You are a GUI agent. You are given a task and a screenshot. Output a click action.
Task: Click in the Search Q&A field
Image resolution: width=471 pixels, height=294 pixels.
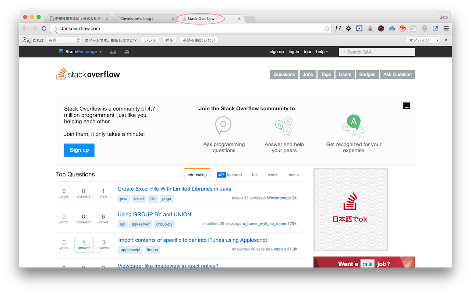point(377,52)
